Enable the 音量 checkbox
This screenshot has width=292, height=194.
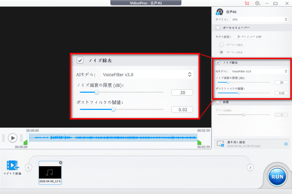pos(218,102)
